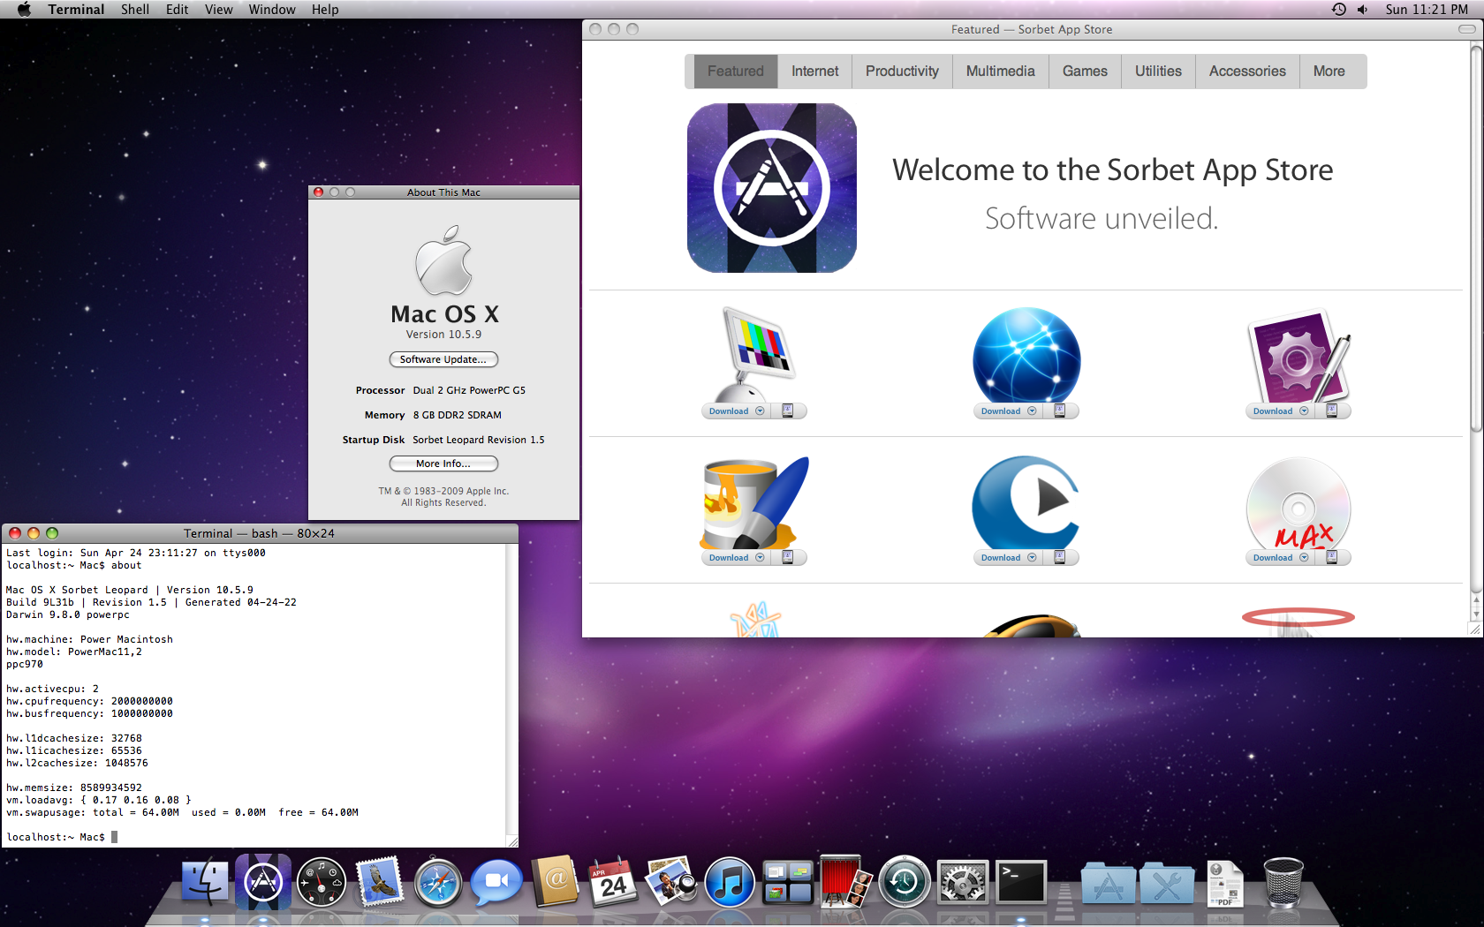1484x927 pixels.
Task: Launch Dashboard from the dock
Action: [322, 882]
